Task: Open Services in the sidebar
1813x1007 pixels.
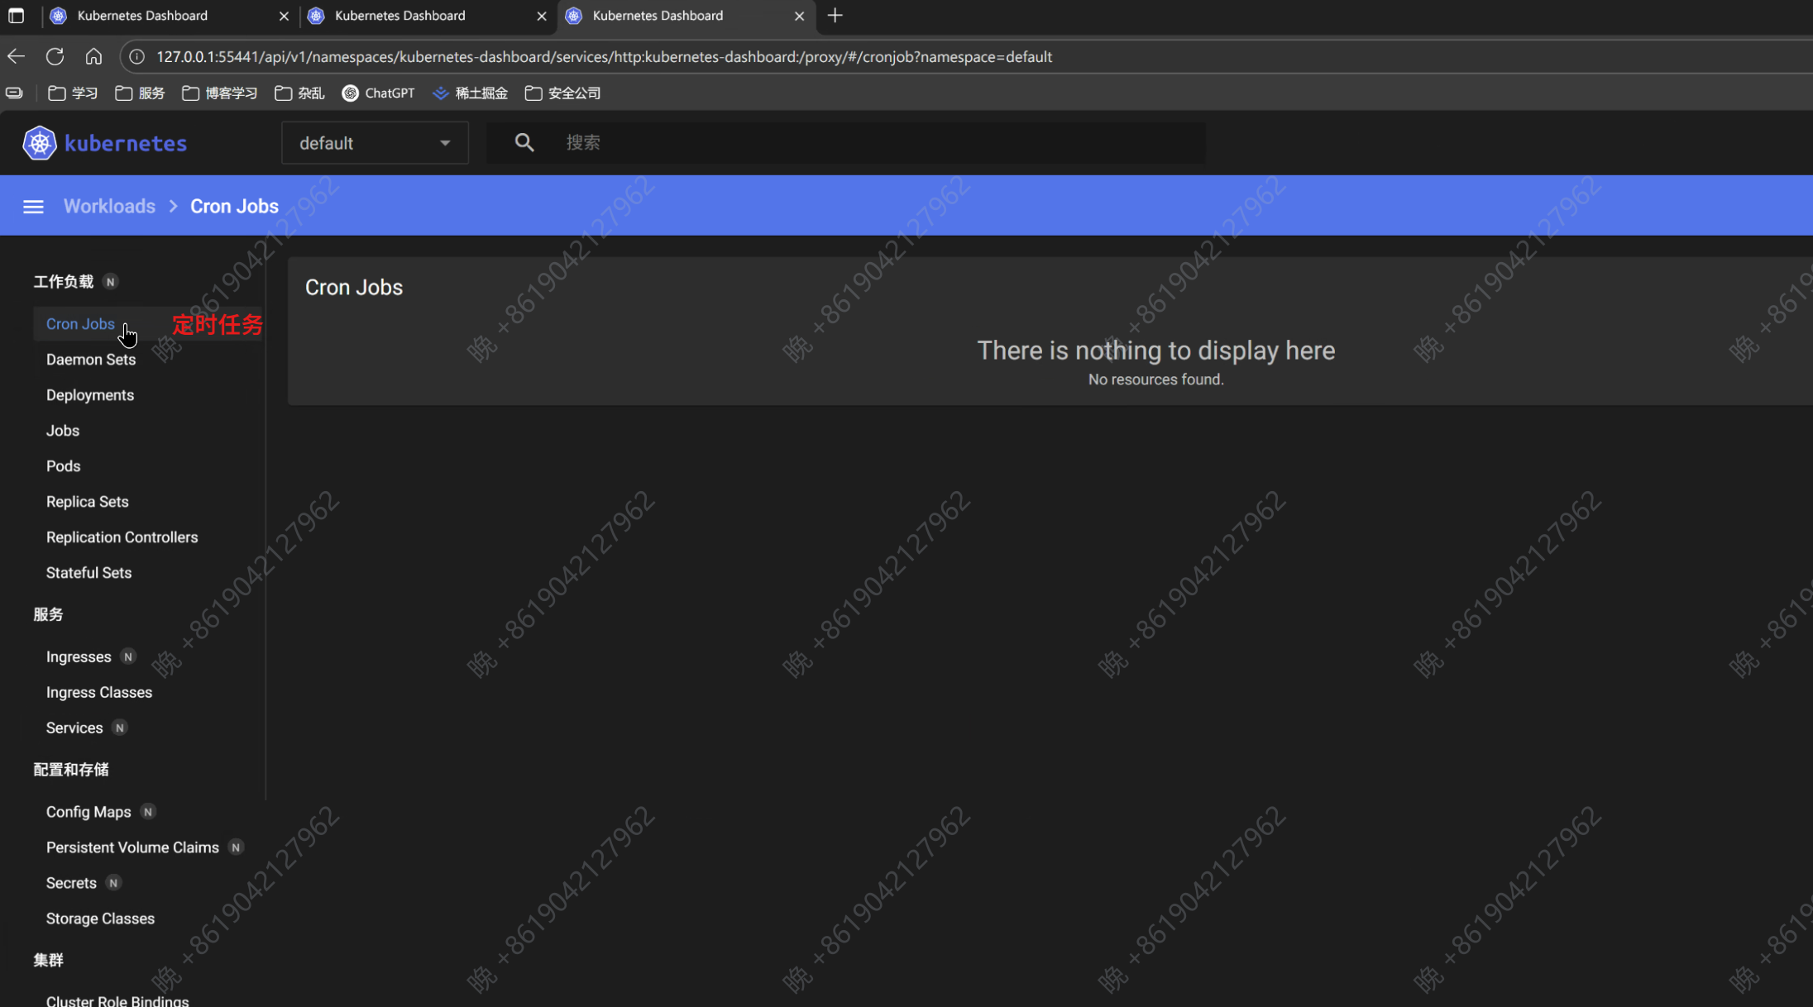Action: 74,728
